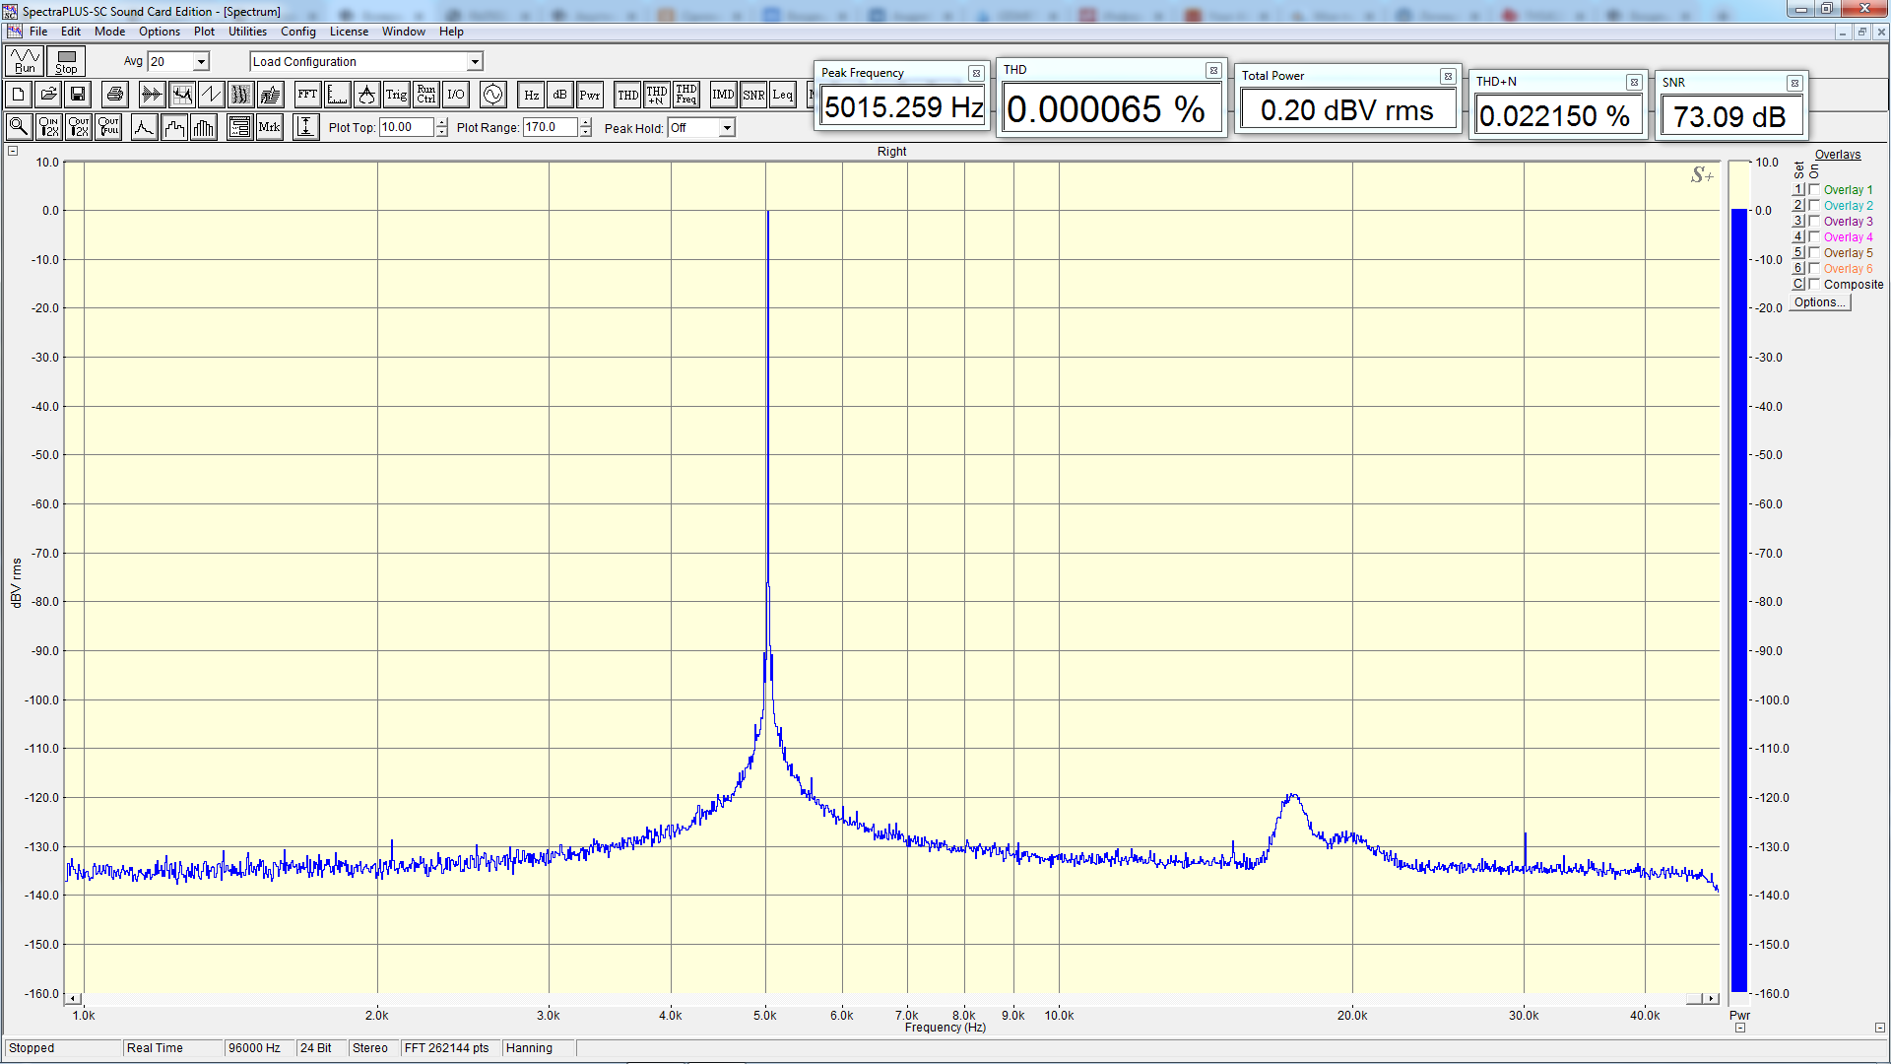
Task: Open the Avg count dropdown
Action: pyautogui.click(x=201, y=61)
